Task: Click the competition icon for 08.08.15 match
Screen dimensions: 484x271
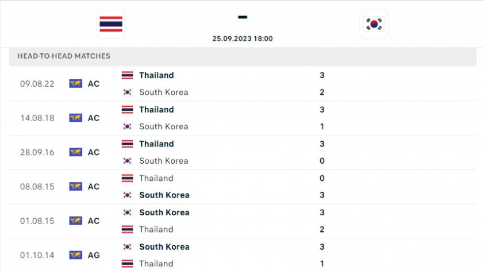Action: 76,187
